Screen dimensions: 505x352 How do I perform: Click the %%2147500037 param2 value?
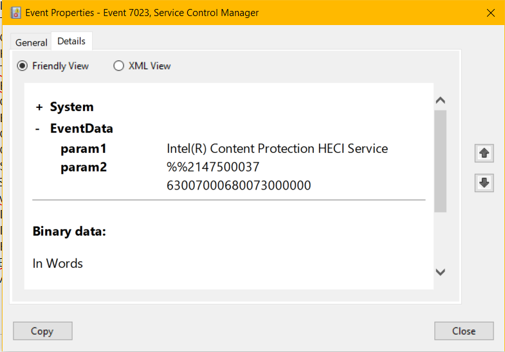coord(213,168)
